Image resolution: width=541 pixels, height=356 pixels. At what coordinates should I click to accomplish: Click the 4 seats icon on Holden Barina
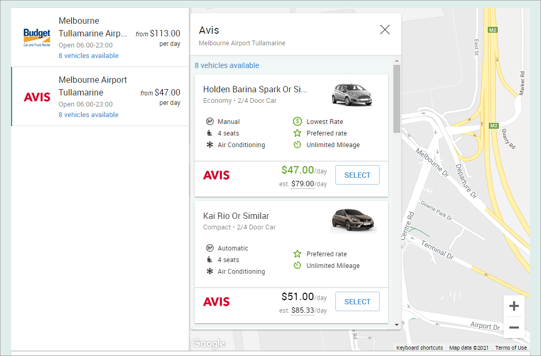click(209, 133)
